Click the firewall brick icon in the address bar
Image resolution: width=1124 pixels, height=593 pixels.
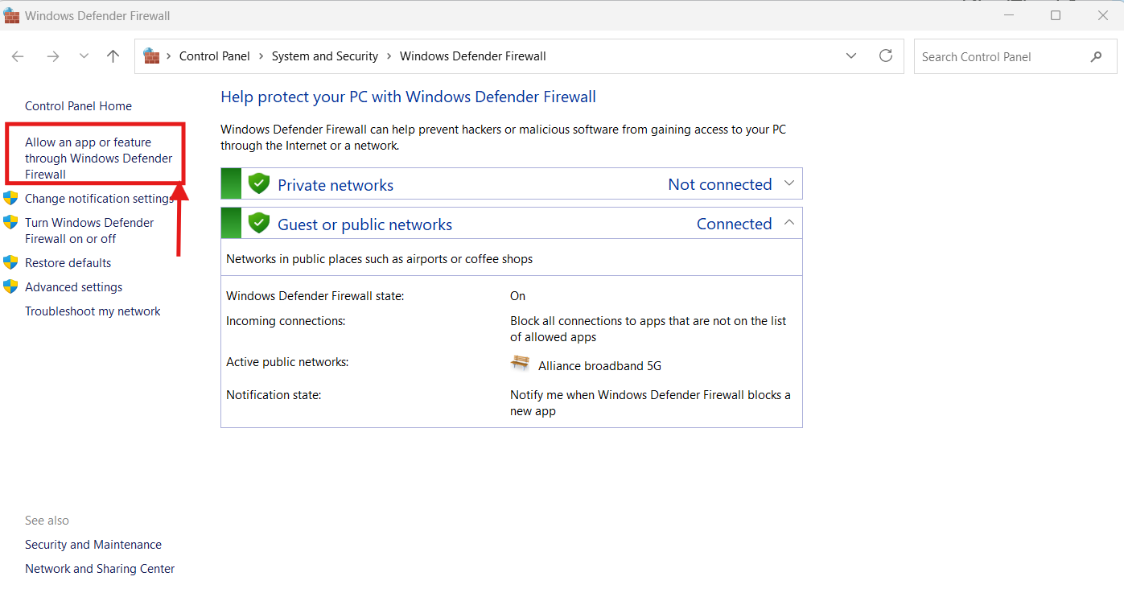tap(150, 56)
